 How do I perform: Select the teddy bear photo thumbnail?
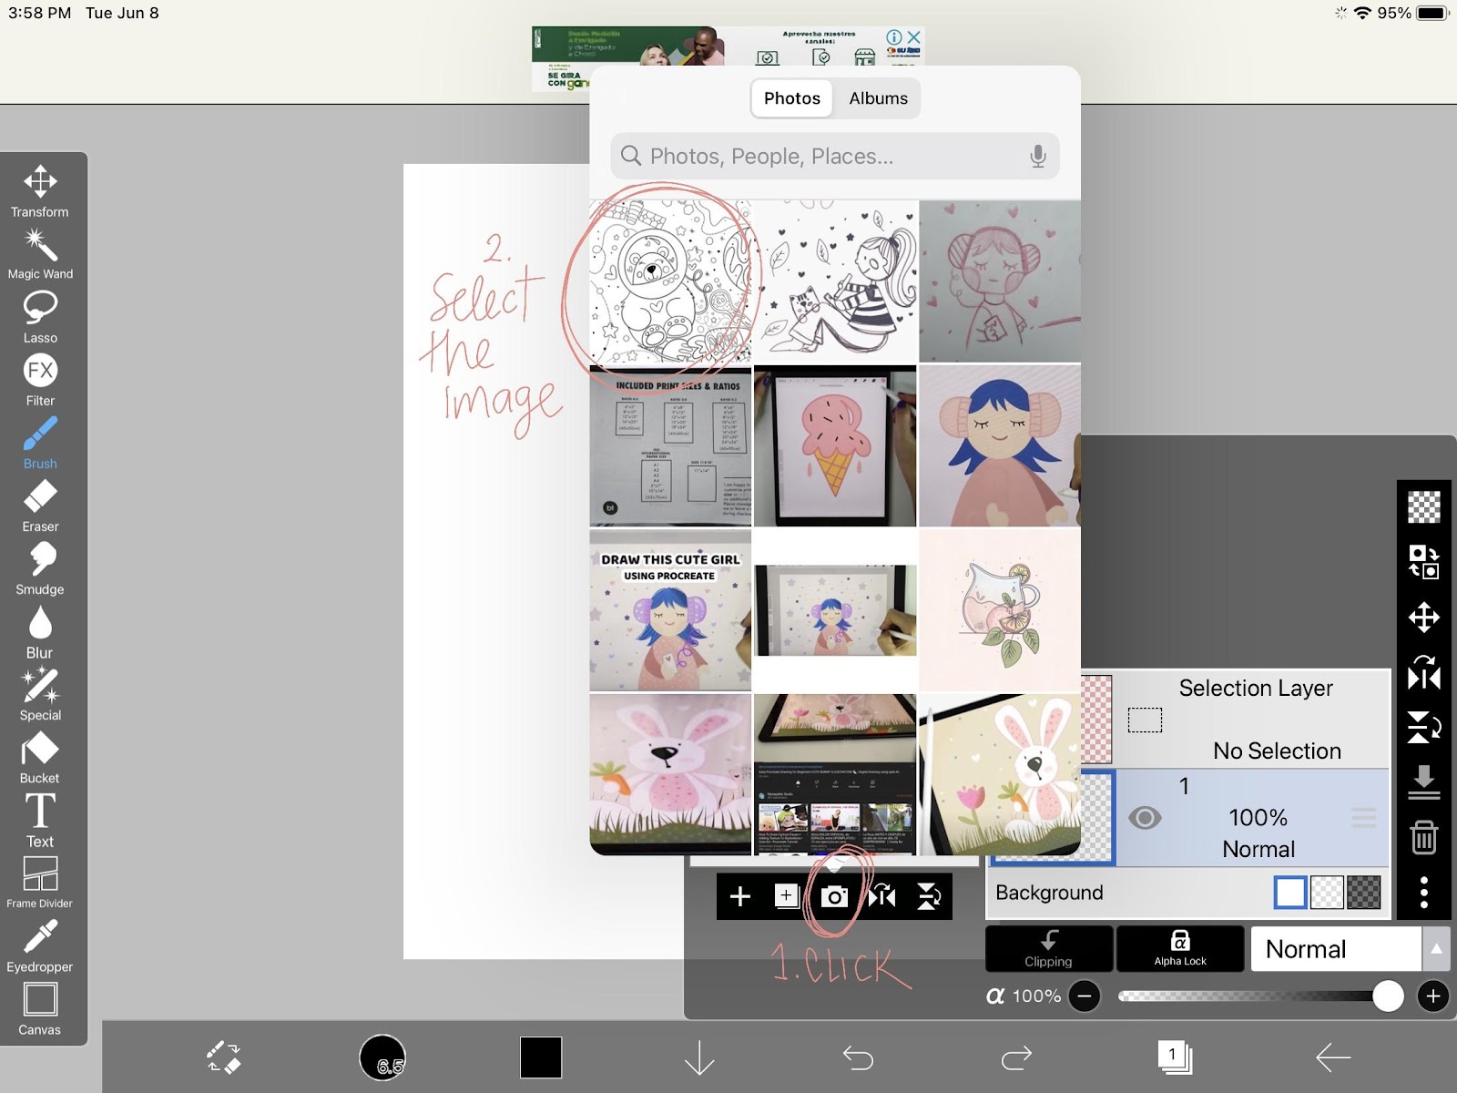coord(671,281)
